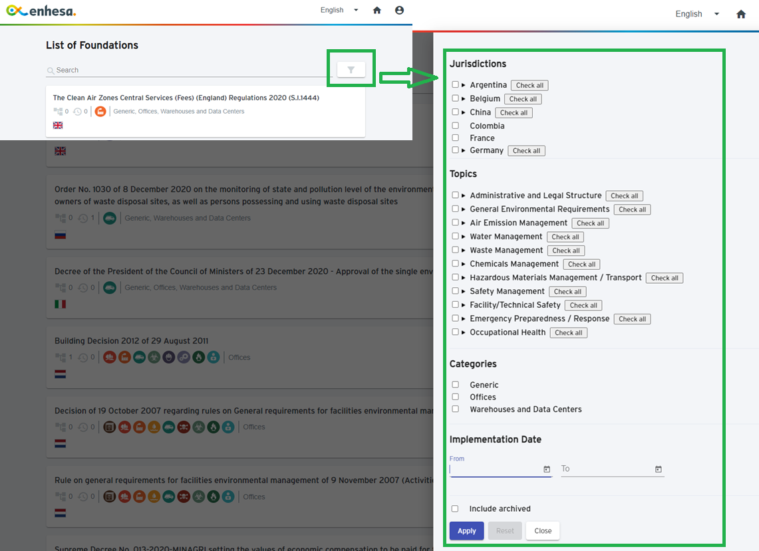This screenshot has width=759, height=551.
Task: Expand the Germany jurisdiction arrow
Action: tap(463, 150)
